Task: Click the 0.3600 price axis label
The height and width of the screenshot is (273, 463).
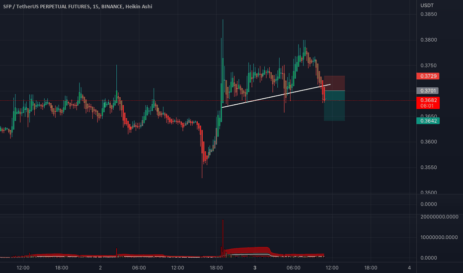Action: click(428, 142)
